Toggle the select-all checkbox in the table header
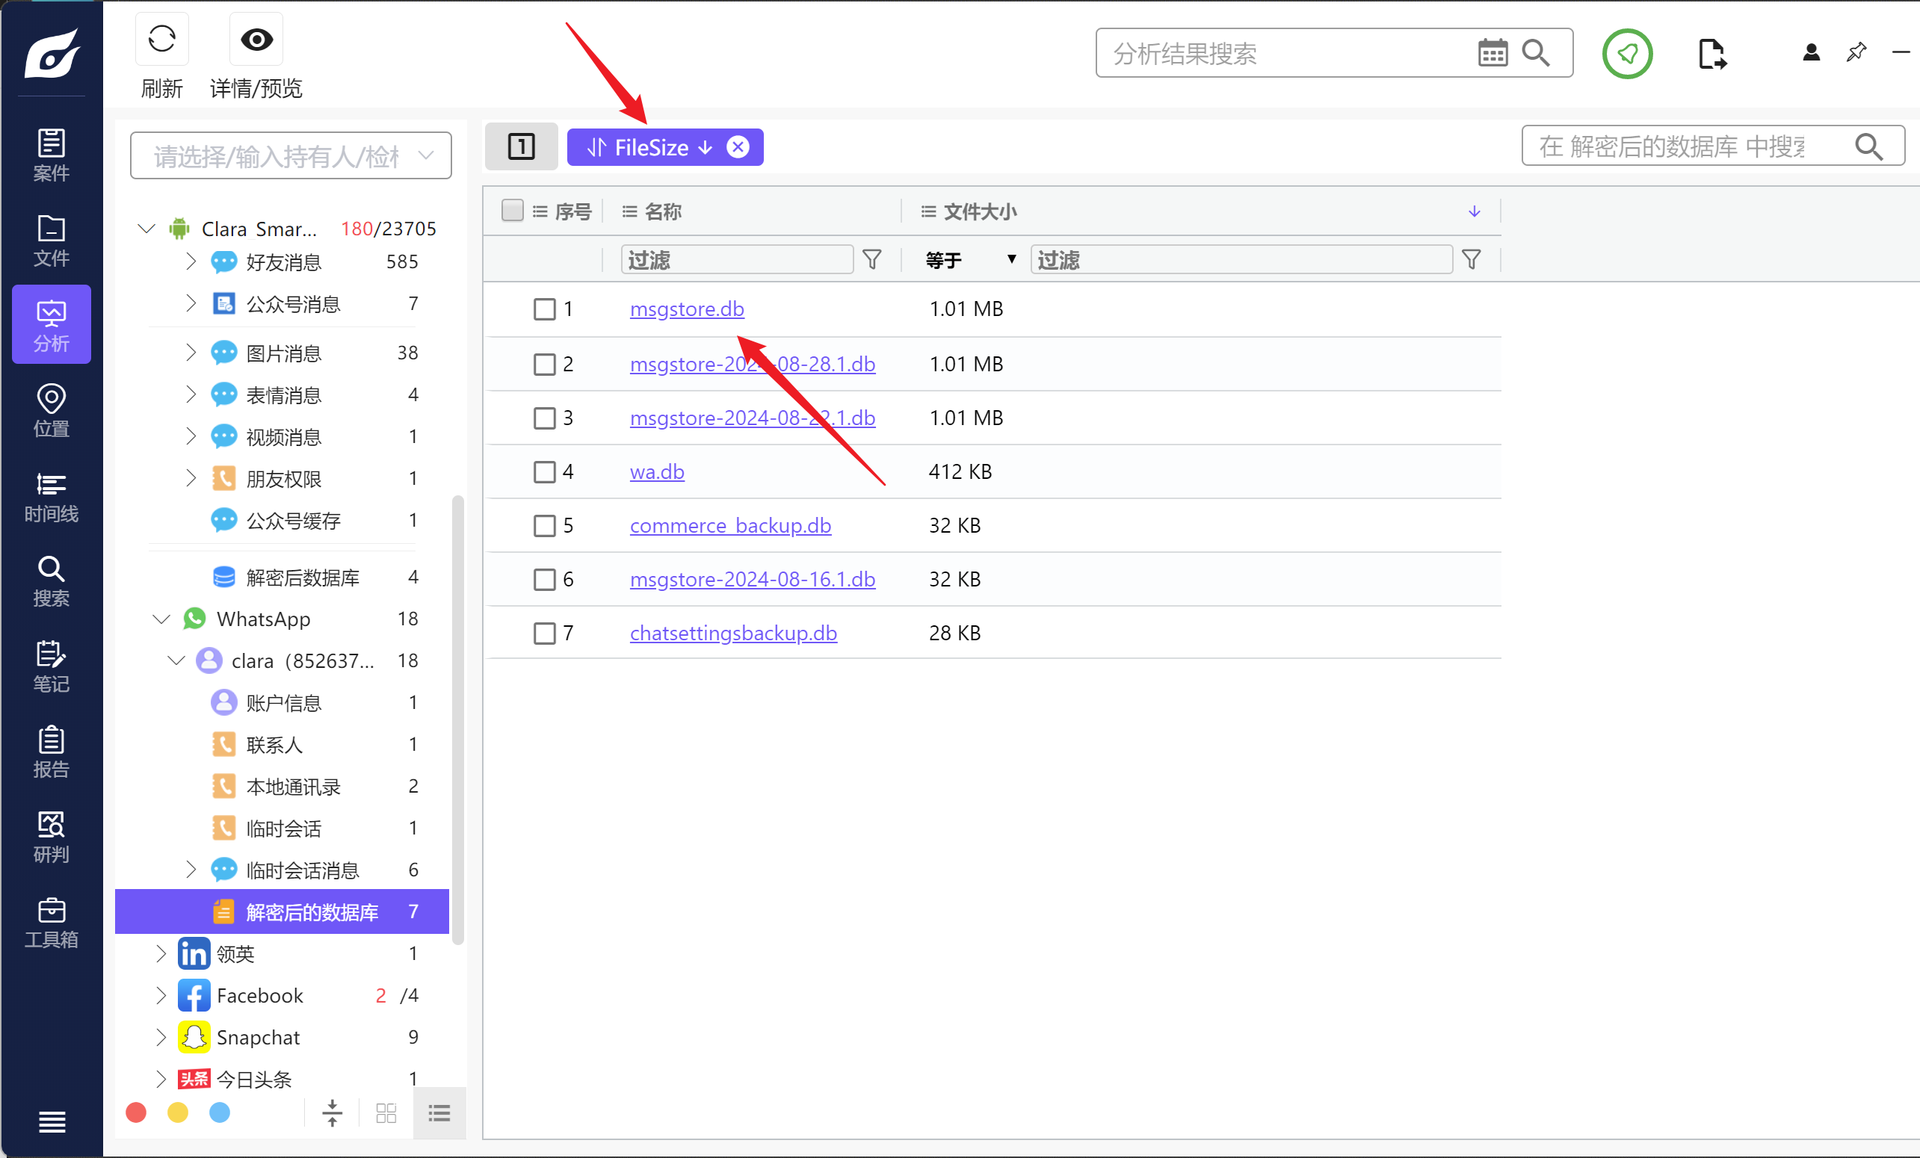 point(512,211)
